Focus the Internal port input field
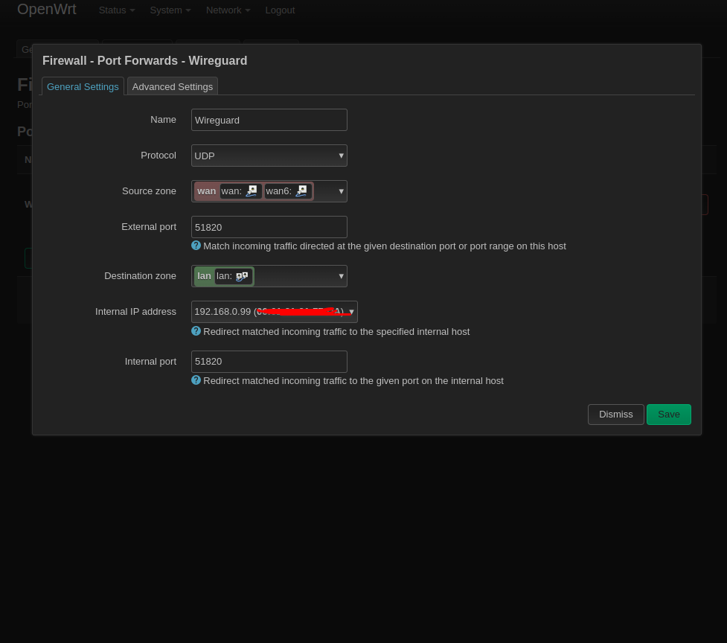 (269, 362)
